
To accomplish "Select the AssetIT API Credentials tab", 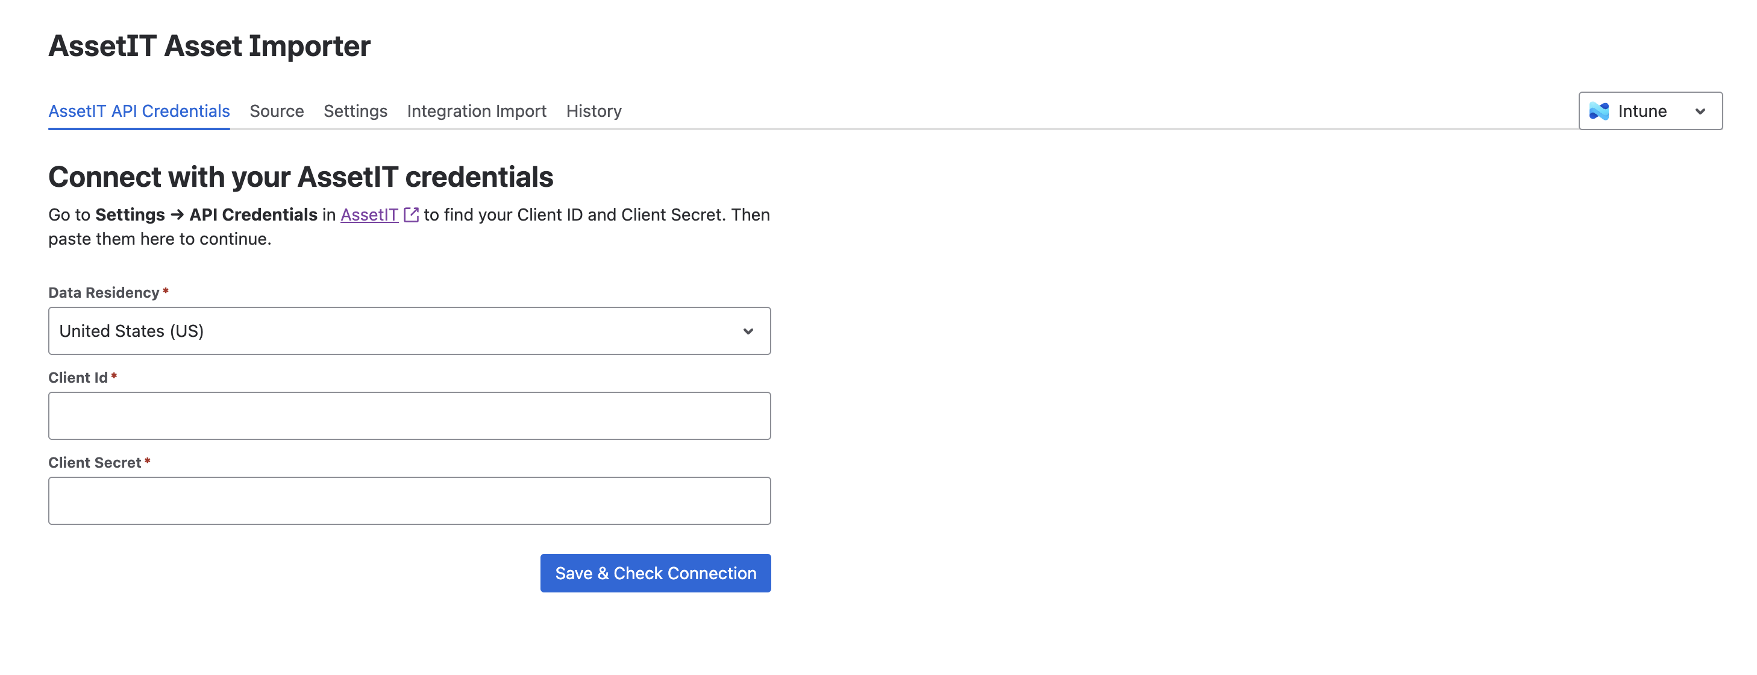I will 139,110.
